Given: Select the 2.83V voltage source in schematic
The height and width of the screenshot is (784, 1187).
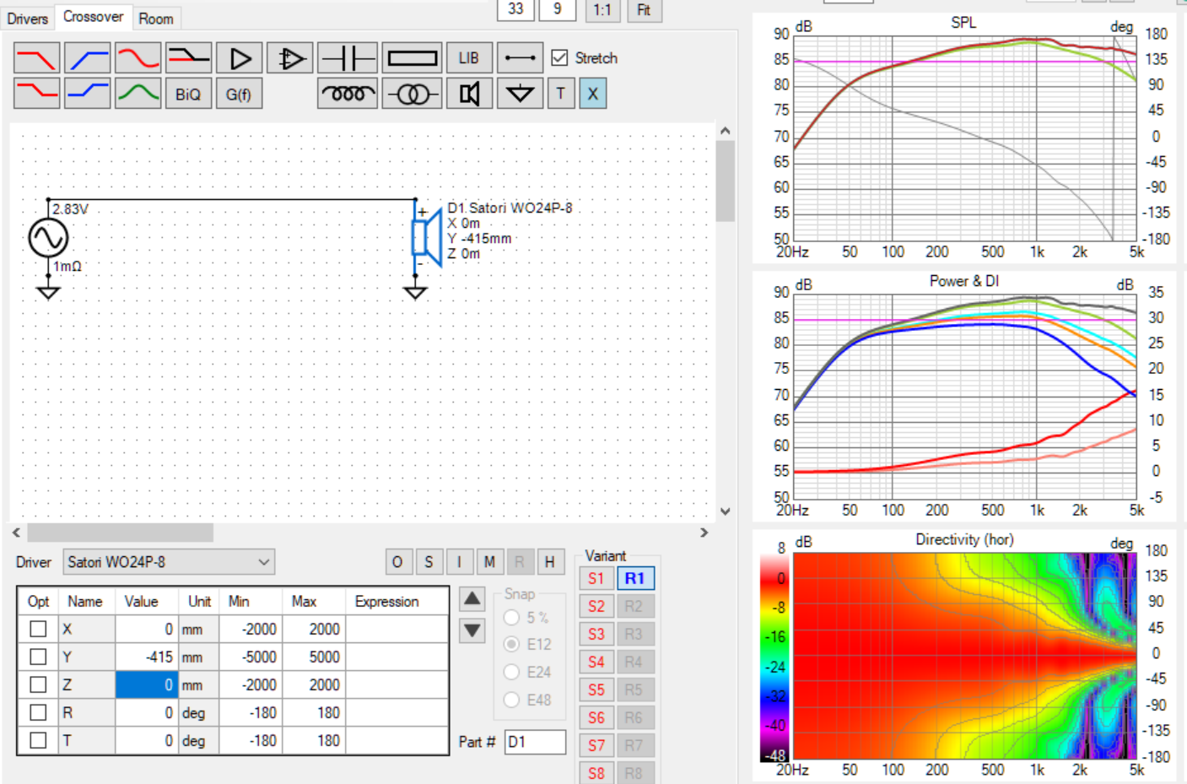Looking at the screenshot, I should pos(48,238).
